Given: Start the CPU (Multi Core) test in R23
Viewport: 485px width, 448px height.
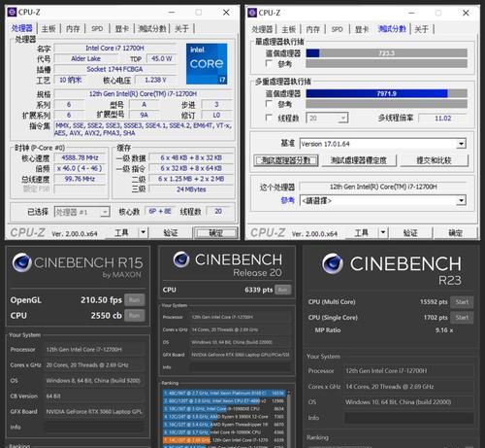Looking at the screenshot, I should pyautogui.click(x=462, y=302).
